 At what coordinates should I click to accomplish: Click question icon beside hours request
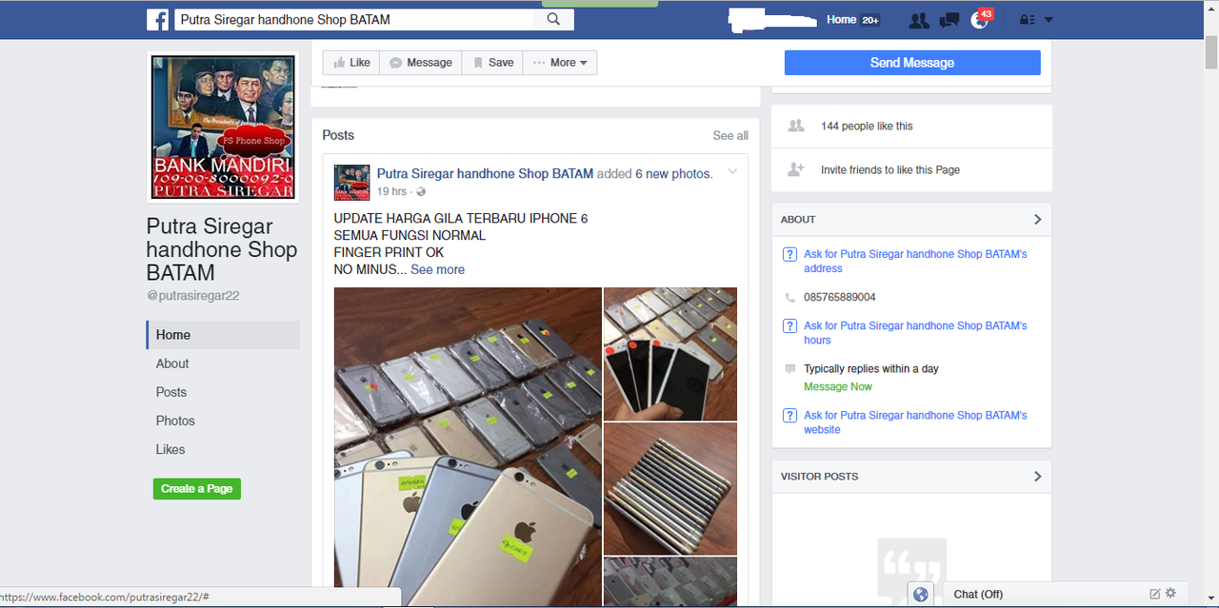(789, 325)
